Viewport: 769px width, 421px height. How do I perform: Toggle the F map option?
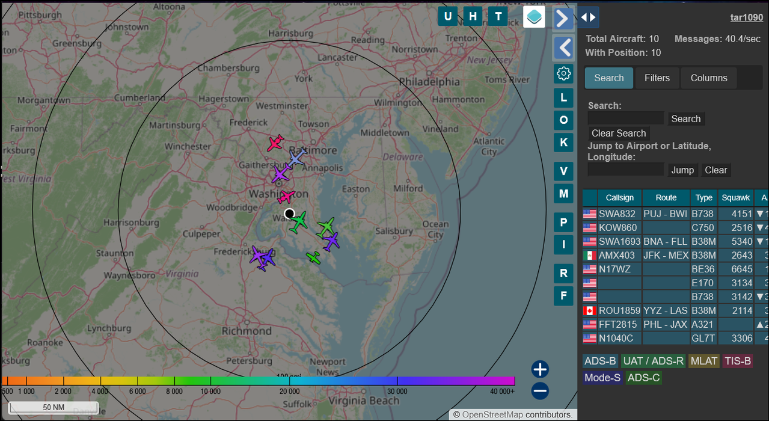point(563,295)
